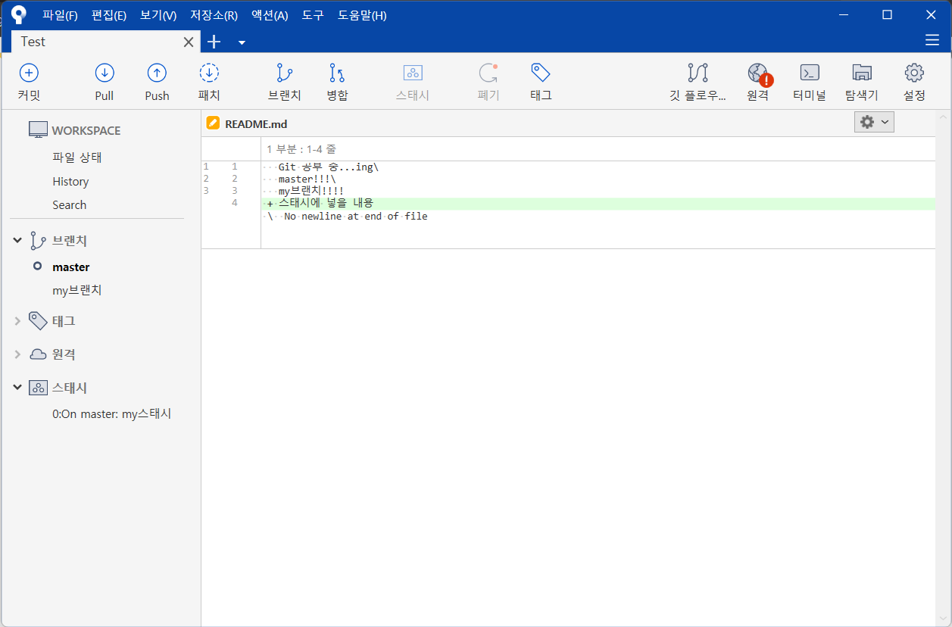
Task: Click the hamburger menu icon
Action: coord(932,40)
